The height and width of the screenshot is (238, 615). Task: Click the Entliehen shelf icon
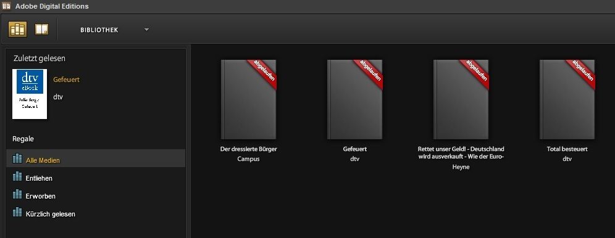click(x=17, y=176)
